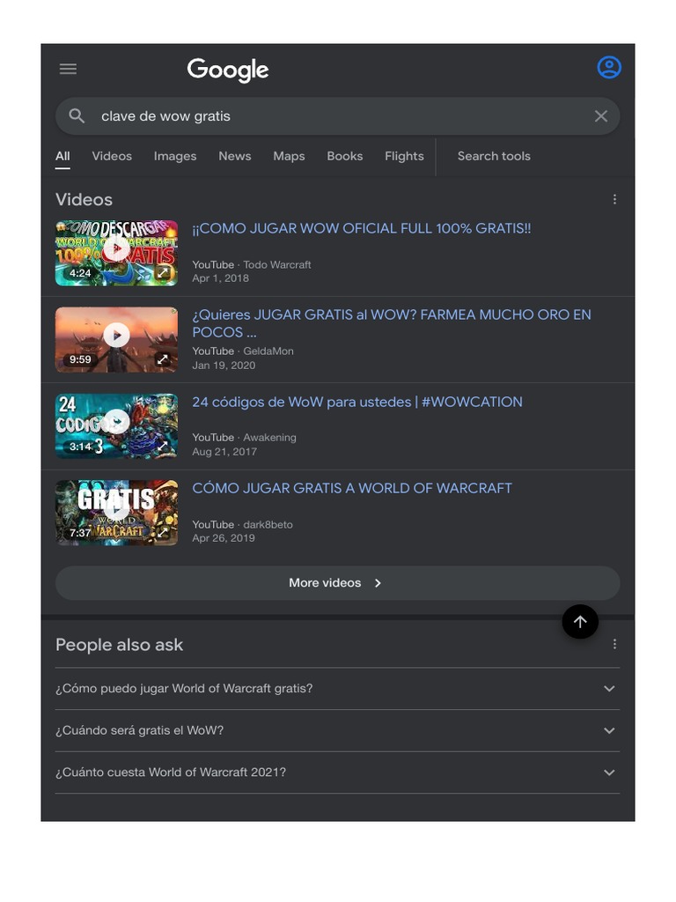Expand the 3:14 video preview icon
Image resolution: width=676 pixels, height=902 pixels.
coord(163,446)
